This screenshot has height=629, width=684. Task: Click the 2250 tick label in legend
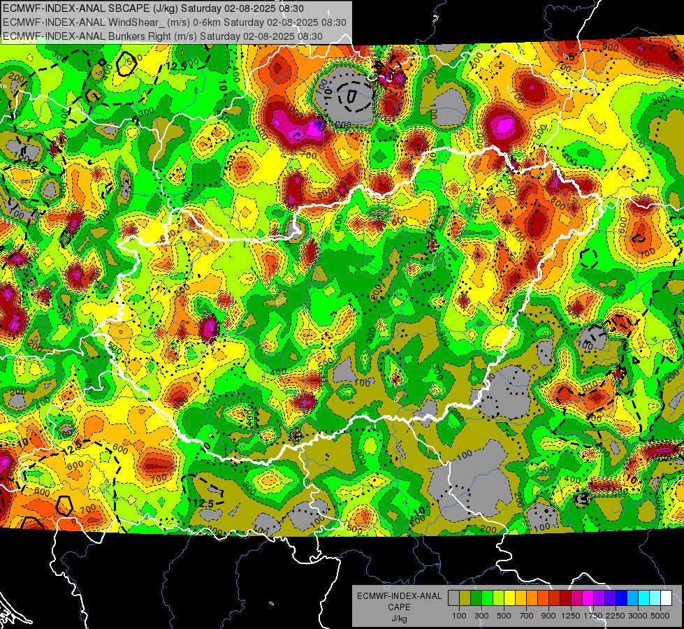[x=616, y=616]
